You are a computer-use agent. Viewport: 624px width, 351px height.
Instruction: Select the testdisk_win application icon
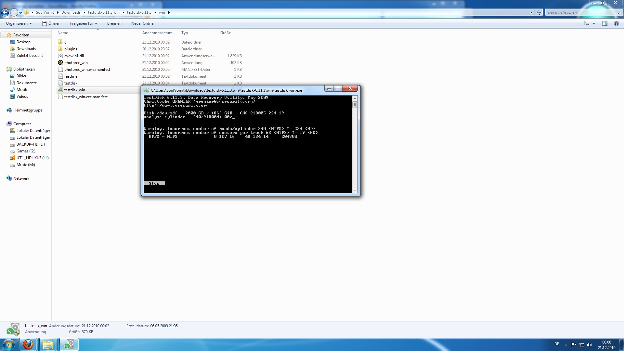click(x=60, y=90)
